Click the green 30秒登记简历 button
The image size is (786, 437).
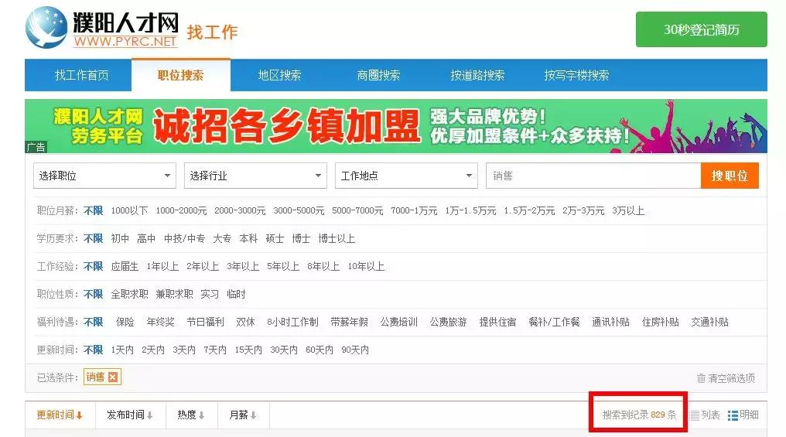coord(701,29)
